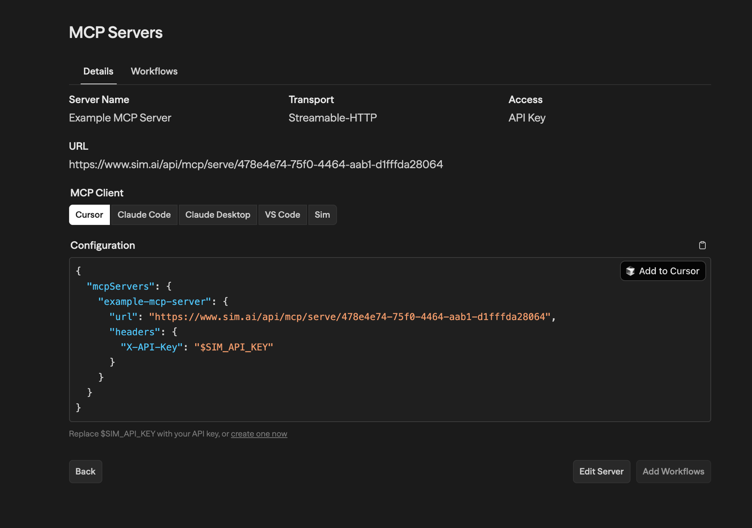Click the "$SIM_API_KEY" value in configuration
This screenshot has width=752, height=528.
(x=233, y=347)
